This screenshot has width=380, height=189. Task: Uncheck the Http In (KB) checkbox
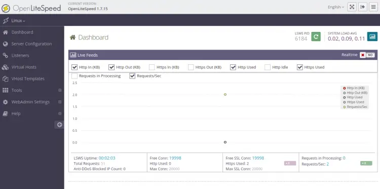coord(74,67)
